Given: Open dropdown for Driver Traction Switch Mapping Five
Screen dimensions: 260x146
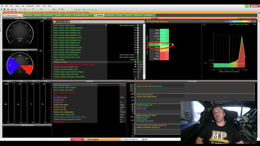Looking at the screenshot, I should [138, 43].
